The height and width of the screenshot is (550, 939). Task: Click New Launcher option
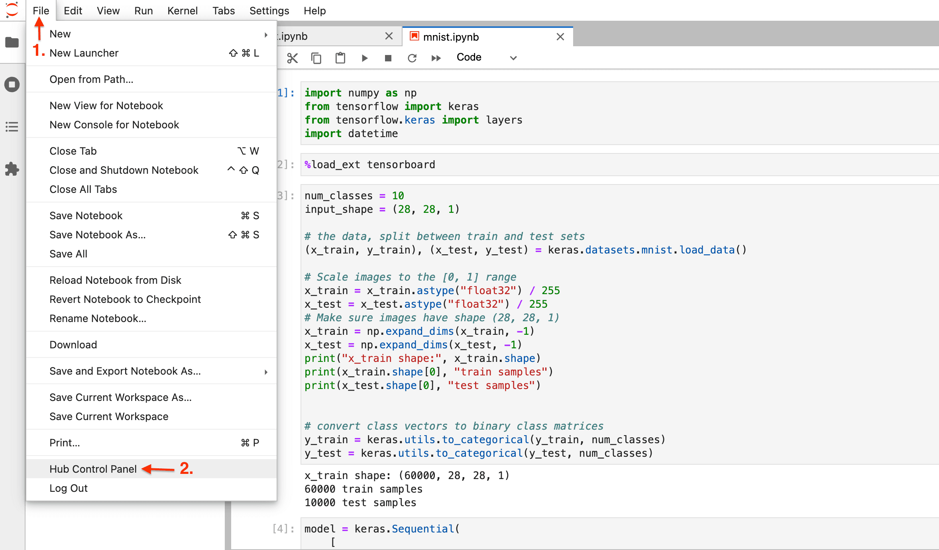pyautogui.click(x=83, y=52)
